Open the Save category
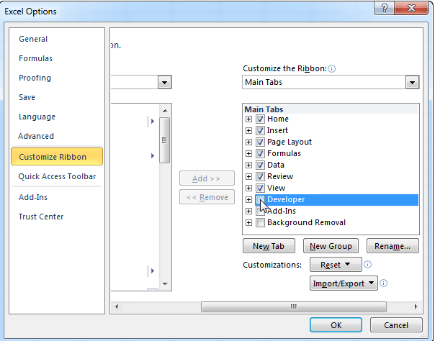The height and width of the screenshot is (341, 435). pos(27,97)
